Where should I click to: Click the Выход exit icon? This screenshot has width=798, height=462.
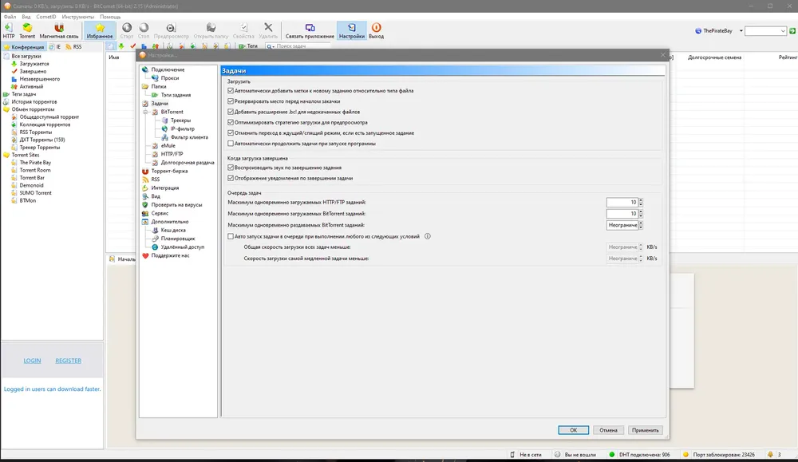click(x=376, y=27)
